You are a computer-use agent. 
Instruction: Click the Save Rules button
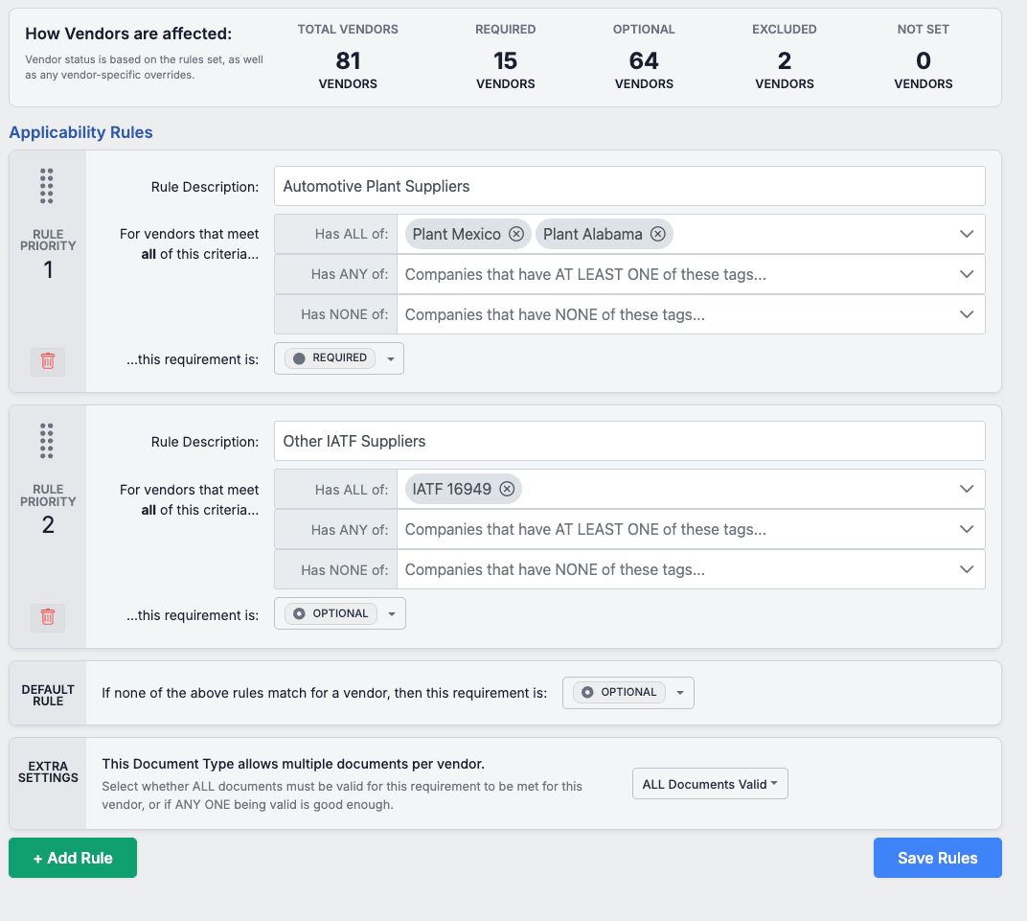pyautogui.click(x=937, y=857)
